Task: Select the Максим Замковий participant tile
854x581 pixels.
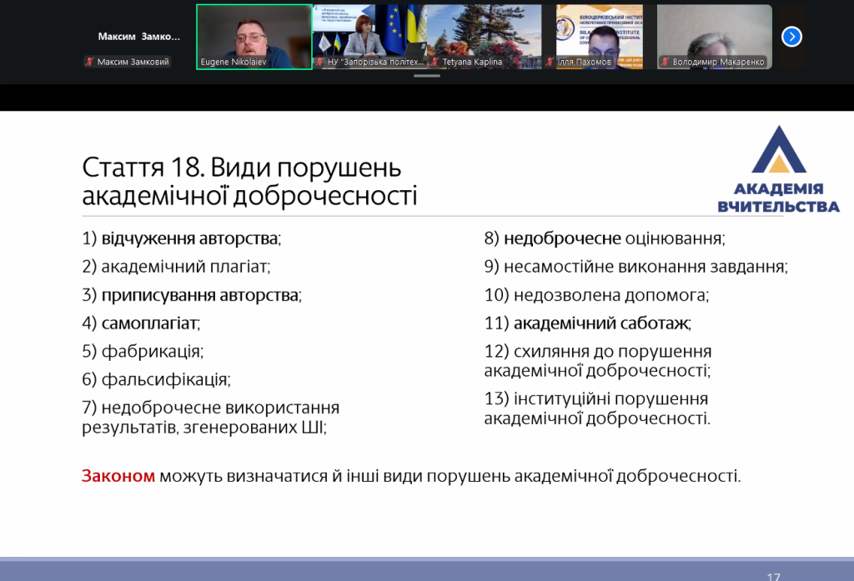Action: [x=138, y=37]
